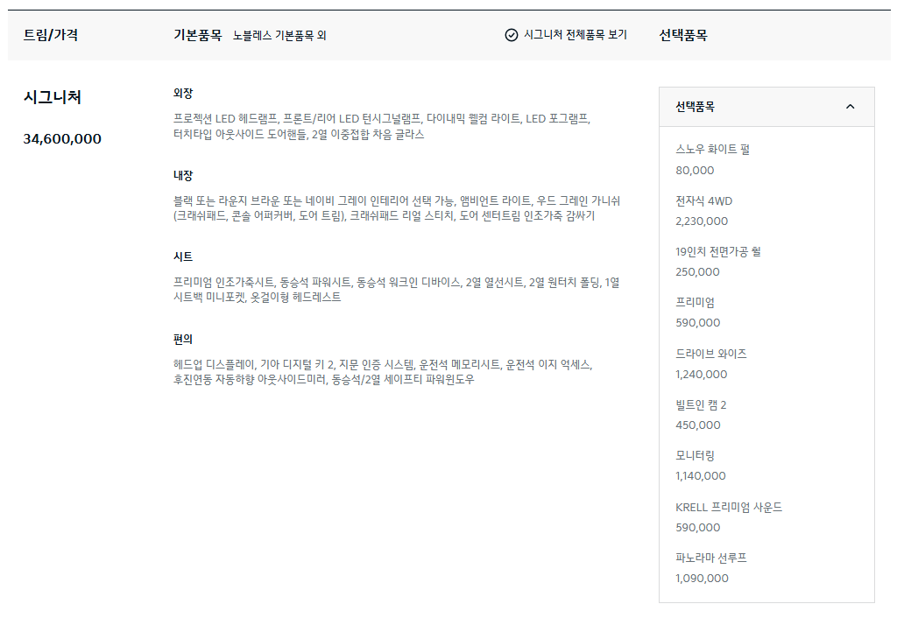897x618 pixels.
Task: Click the checkmark circle icon beside 시그니처 전체품목 보기
Action: 511,35
